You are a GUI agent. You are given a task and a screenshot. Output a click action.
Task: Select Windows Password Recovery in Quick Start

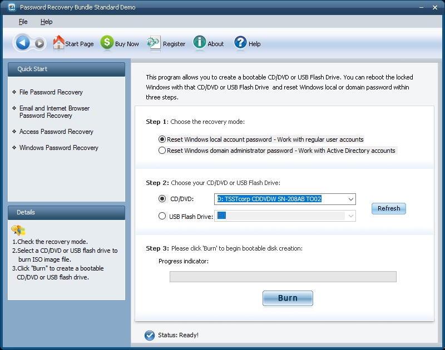59,147
